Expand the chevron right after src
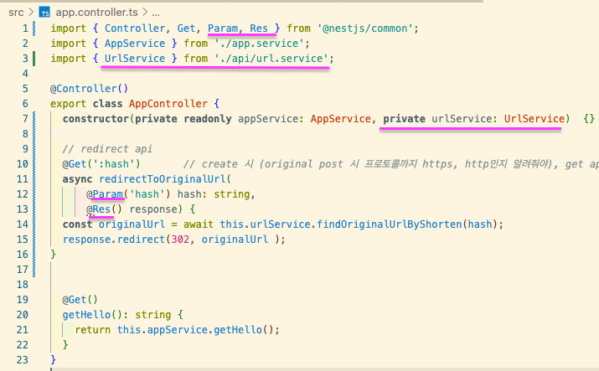Image resolution: width=599 pixels, height=371 pixels. pyautogui.click(x=31, y=13)
